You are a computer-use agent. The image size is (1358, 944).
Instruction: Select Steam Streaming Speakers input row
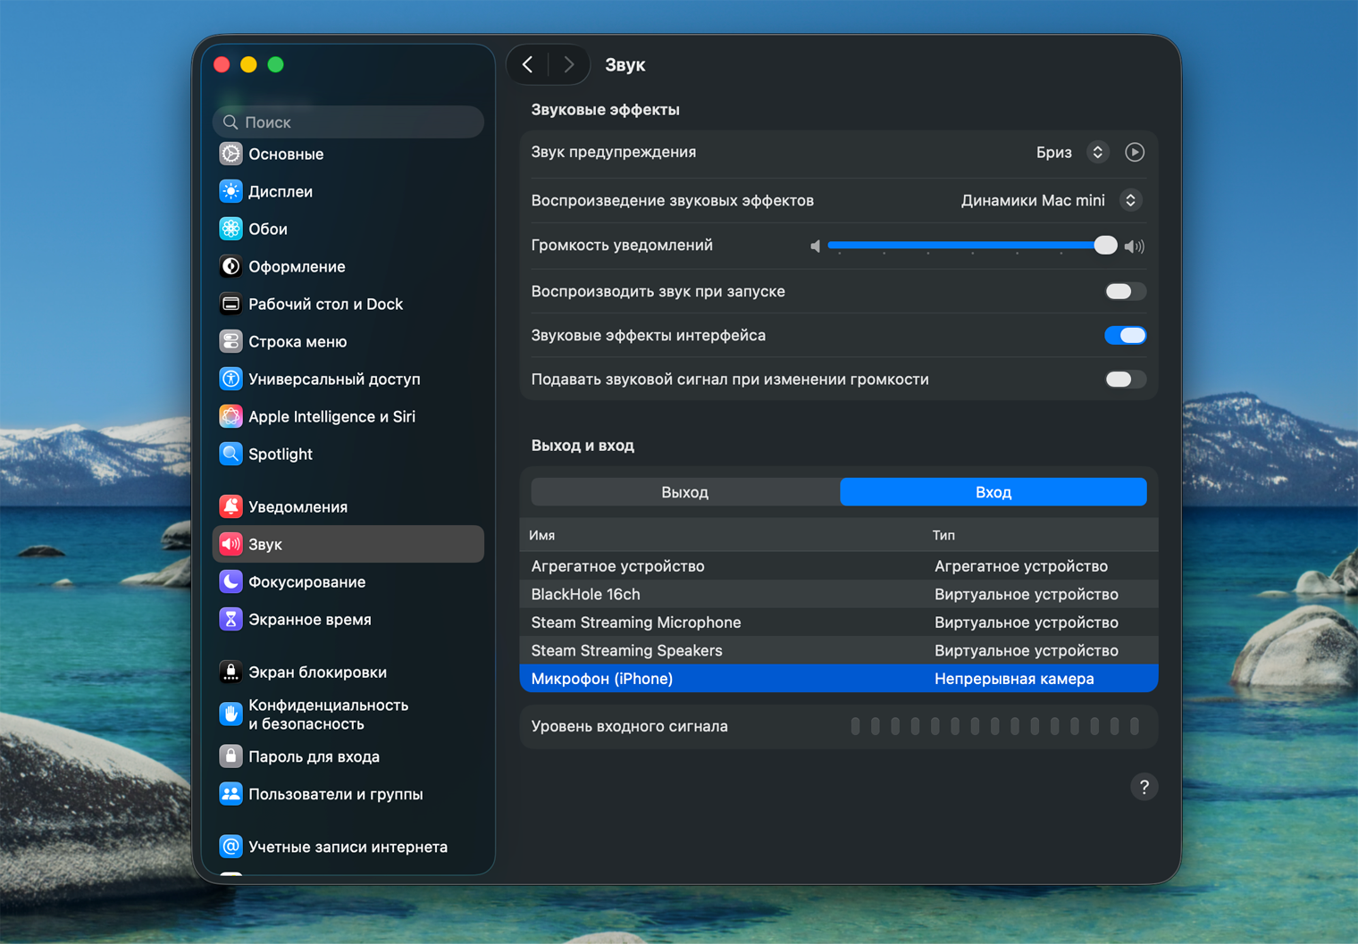[x=839, y=650]
